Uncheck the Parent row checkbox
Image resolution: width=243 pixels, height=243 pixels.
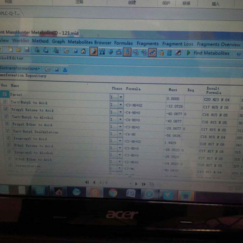pos(4,94)
